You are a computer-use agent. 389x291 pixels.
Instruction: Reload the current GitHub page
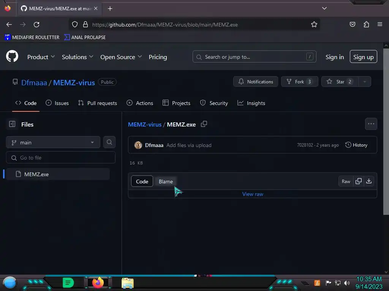tap(36, 25)
